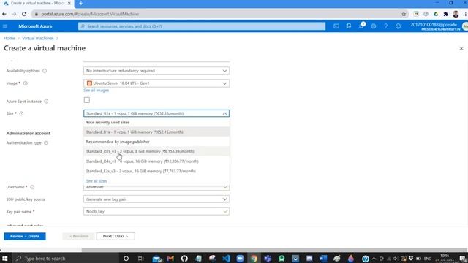468x263 pixels.
Task: Click the Previous button
Action: tap(79, 236)
